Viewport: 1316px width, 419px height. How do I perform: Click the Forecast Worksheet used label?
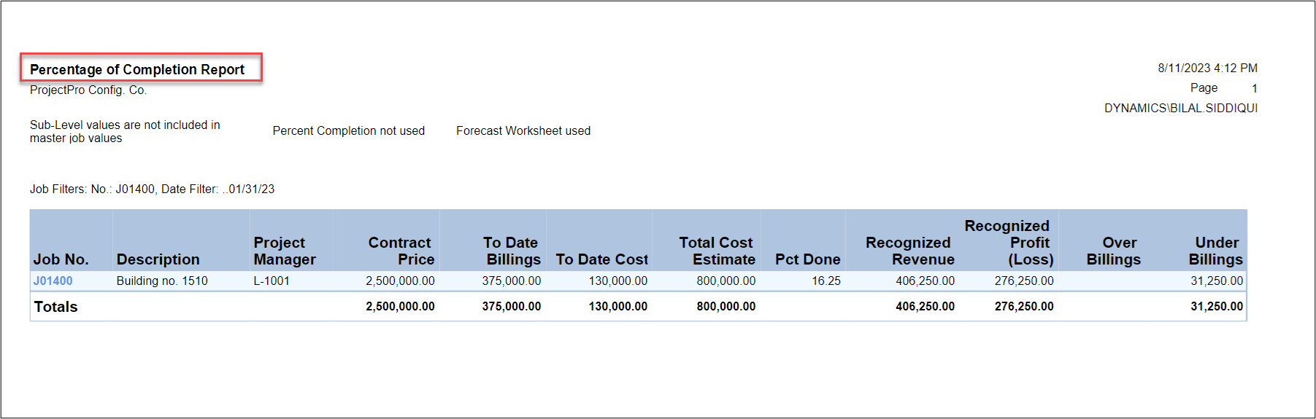point(523,130)
